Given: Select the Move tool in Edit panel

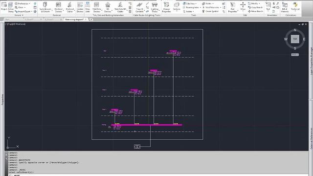Looking at the screenshot, I should tap(243, 6).
